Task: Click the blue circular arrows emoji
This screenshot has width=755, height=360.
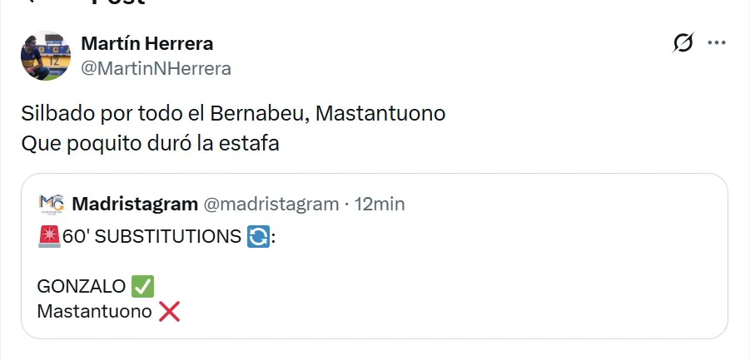Action: [x=258, y=237]
